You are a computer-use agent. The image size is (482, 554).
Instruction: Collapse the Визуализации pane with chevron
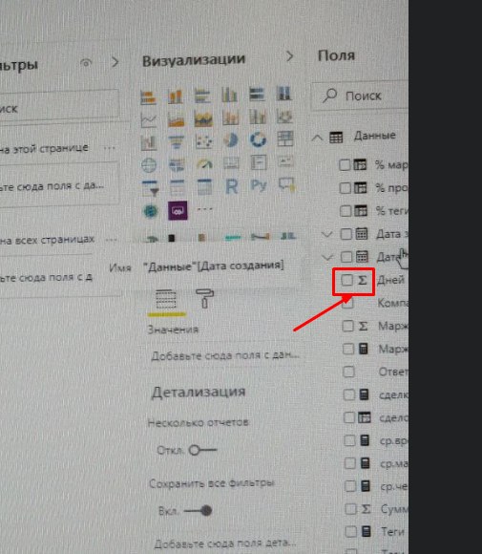coord(289,56)
